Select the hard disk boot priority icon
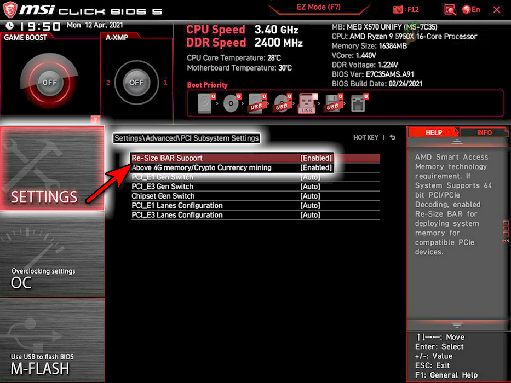Image resolution: width=511 pixels, height=383 pixels. coord(205,102)
